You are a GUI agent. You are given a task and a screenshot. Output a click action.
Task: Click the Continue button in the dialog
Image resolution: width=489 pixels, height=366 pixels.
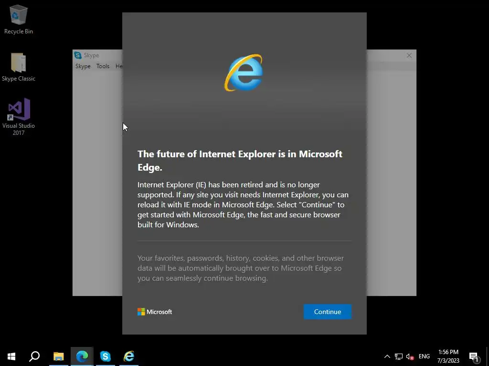328,312
